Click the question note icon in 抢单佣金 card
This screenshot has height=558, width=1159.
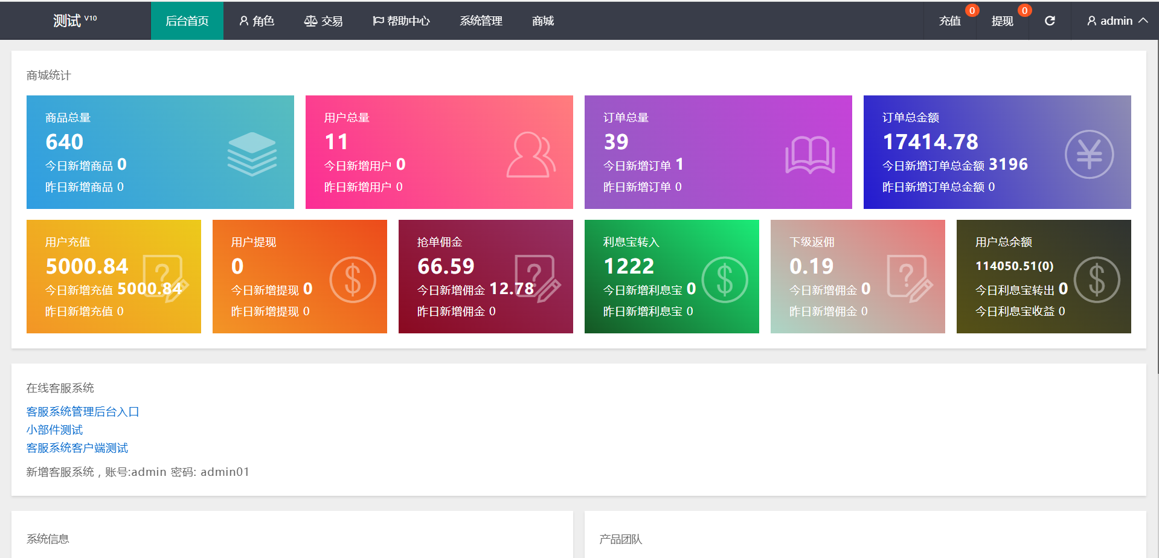pos(538,279)
